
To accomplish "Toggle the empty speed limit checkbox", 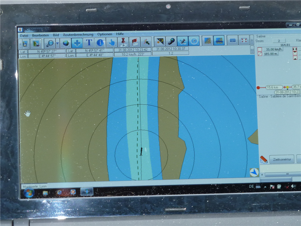I will click(260, 49).
